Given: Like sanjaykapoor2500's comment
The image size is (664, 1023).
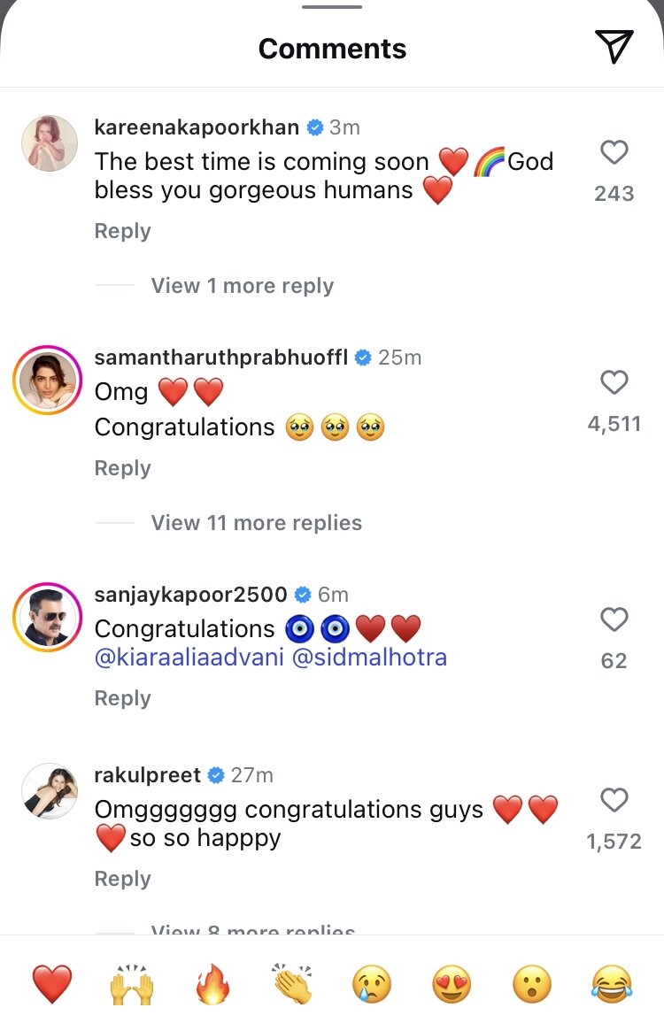Looking at the screenshot, I should click(614, 619).
